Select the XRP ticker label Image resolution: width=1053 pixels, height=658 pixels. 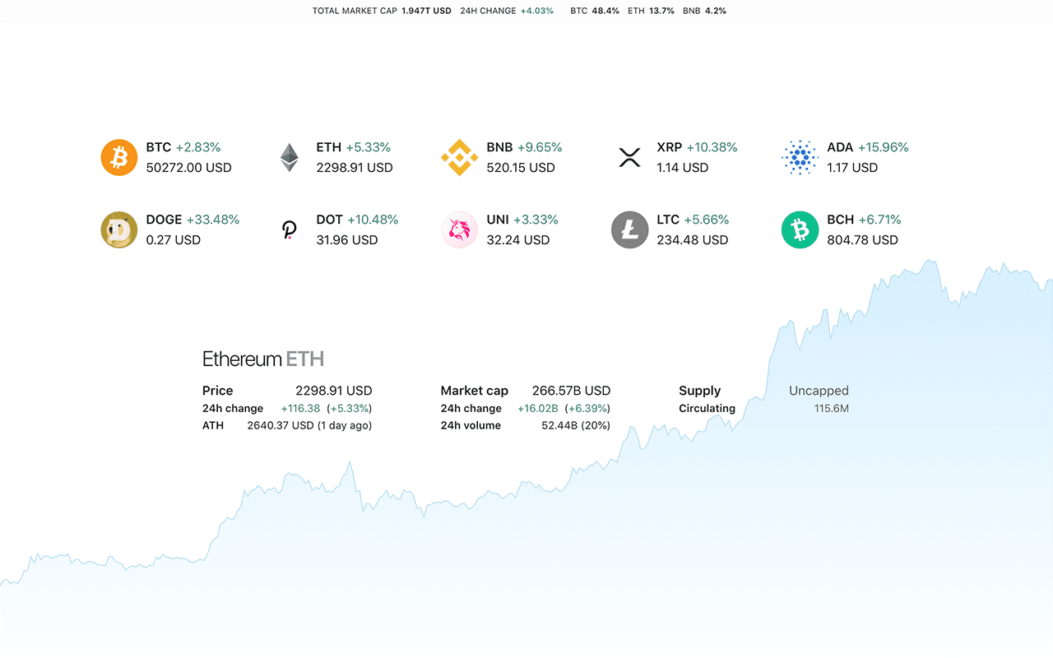coord(670,147)
